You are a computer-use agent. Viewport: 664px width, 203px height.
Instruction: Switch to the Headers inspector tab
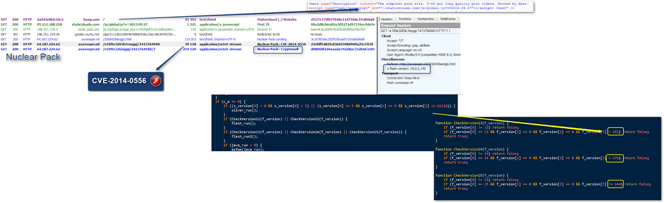point(386,19)
